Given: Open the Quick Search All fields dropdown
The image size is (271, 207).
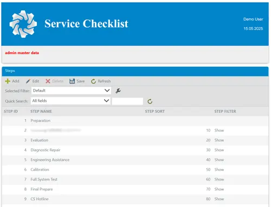Looking at the screenshot, I should 70,101.
